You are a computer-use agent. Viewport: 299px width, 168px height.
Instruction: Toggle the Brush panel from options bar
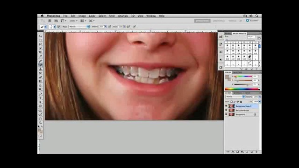59,27
